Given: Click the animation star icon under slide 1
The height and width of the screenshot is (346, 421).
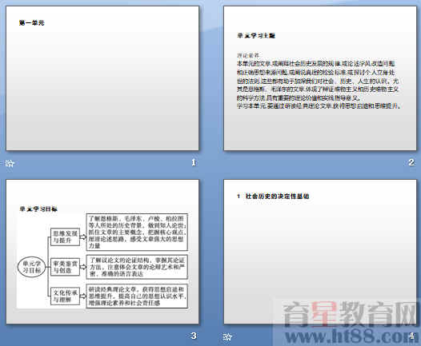Looking at the screenshot, I should [x=10, y=163].
